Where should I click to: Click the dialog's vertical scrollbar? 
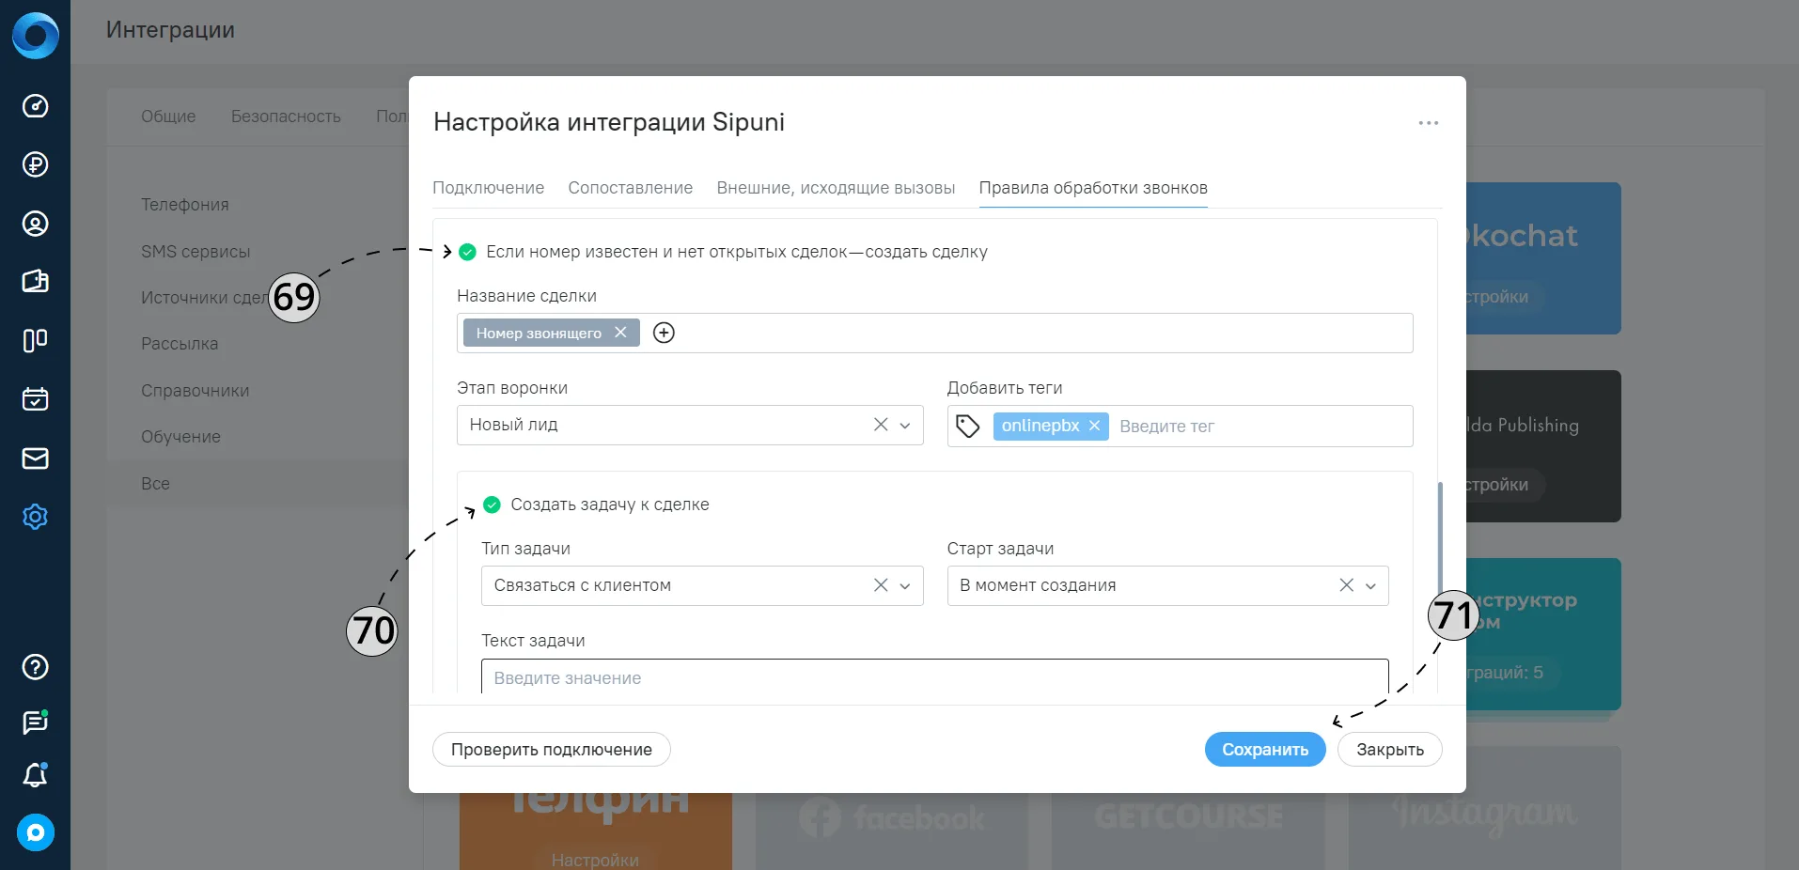pyautogui.click(x=1440, y=537)
